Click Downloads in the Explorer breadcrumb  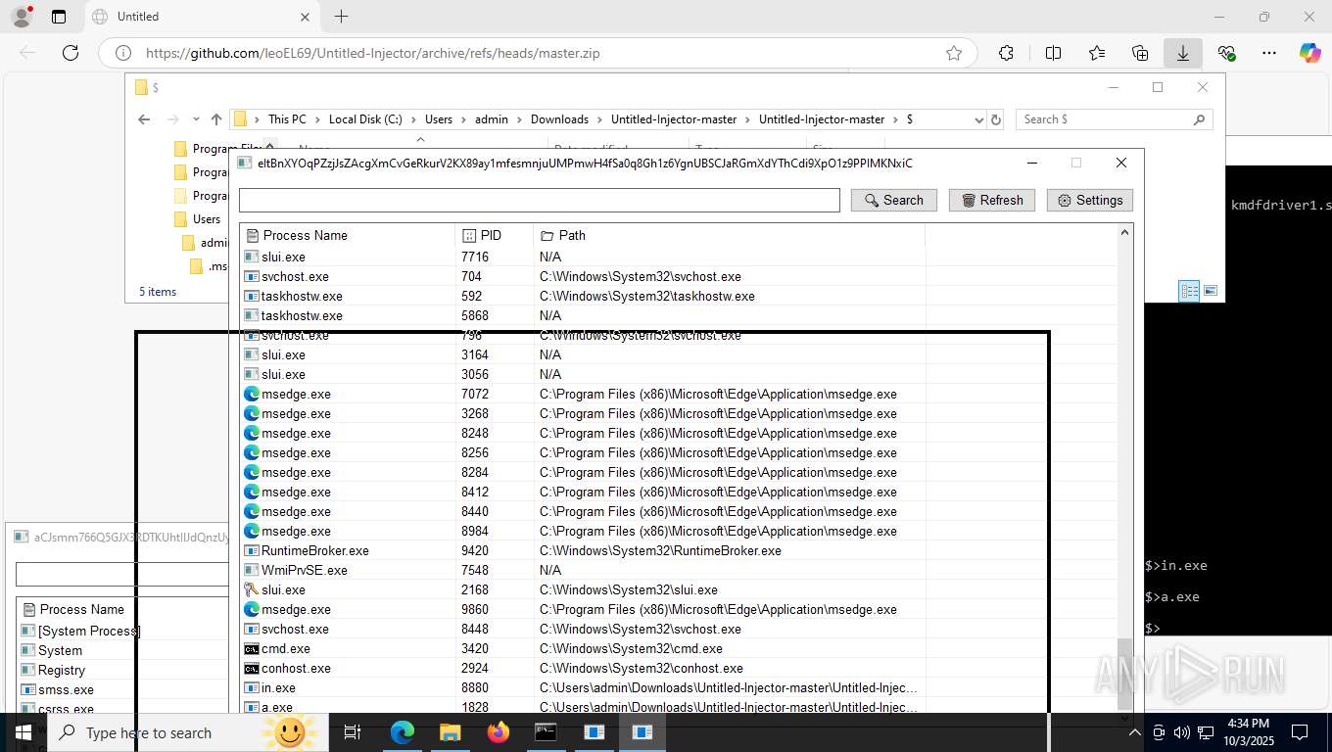(559, 119)
